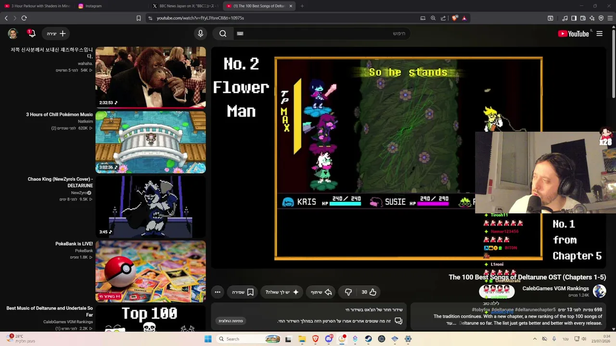The image size is (616, 346).
Task: Like the video with thumbs-up
Action: pos(369,292)
